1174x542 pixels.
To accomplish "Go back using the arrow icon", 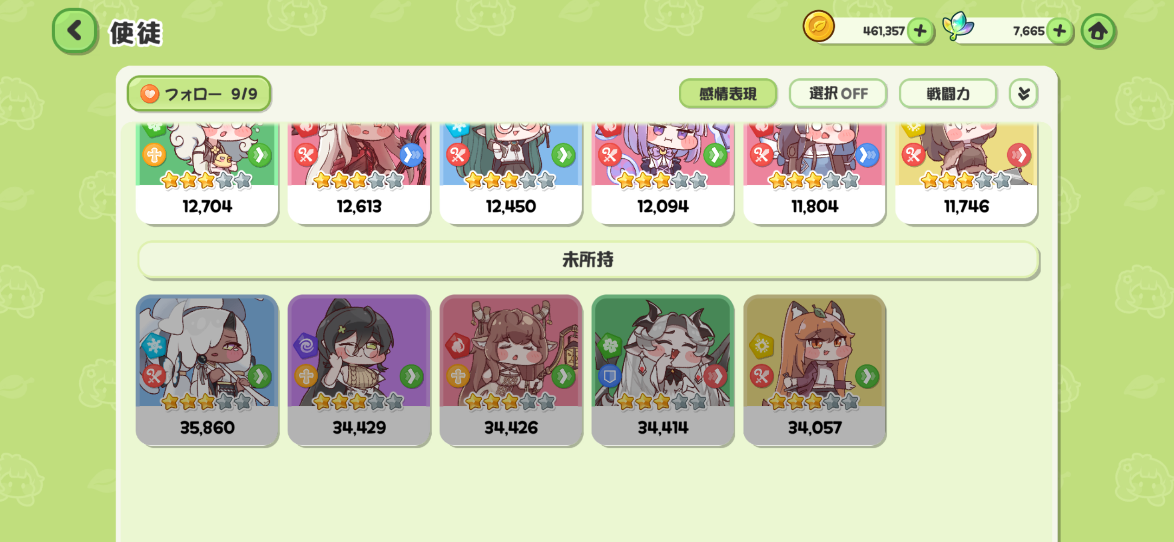I will tap(75, 31).
